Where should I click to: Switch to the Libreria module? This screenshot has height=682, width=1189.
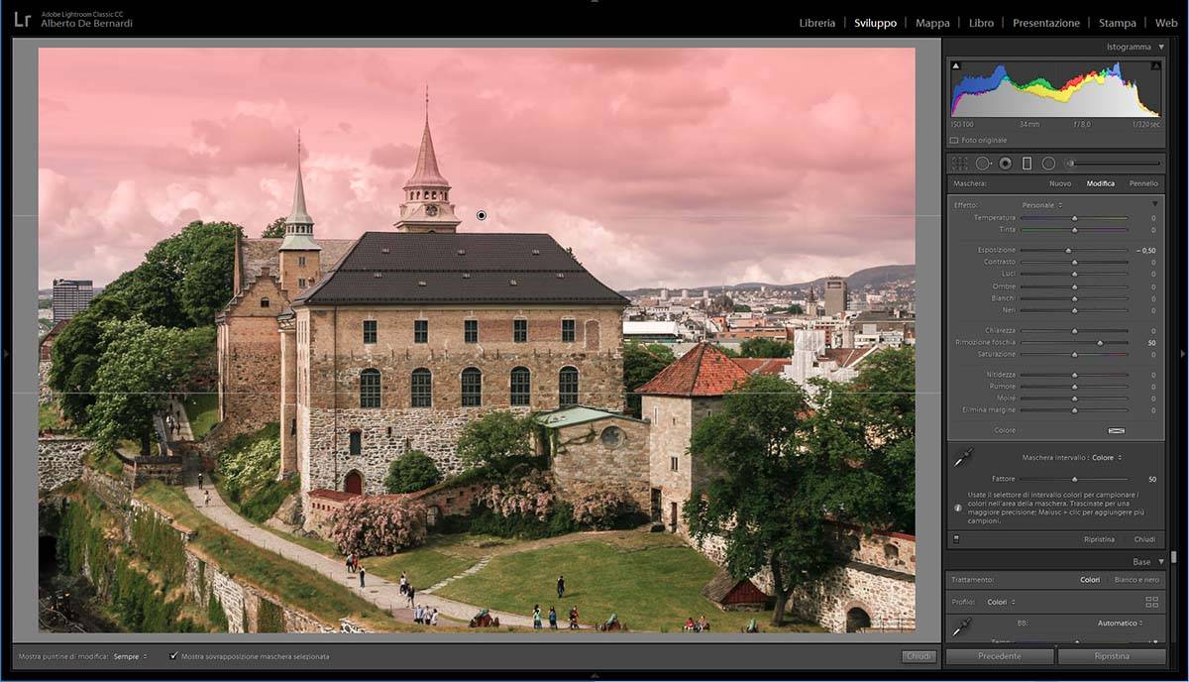point(817,23)
